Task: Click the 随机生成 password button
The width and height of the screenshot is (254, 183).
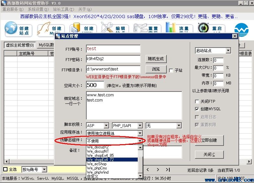Action: (x=156, y=59)
